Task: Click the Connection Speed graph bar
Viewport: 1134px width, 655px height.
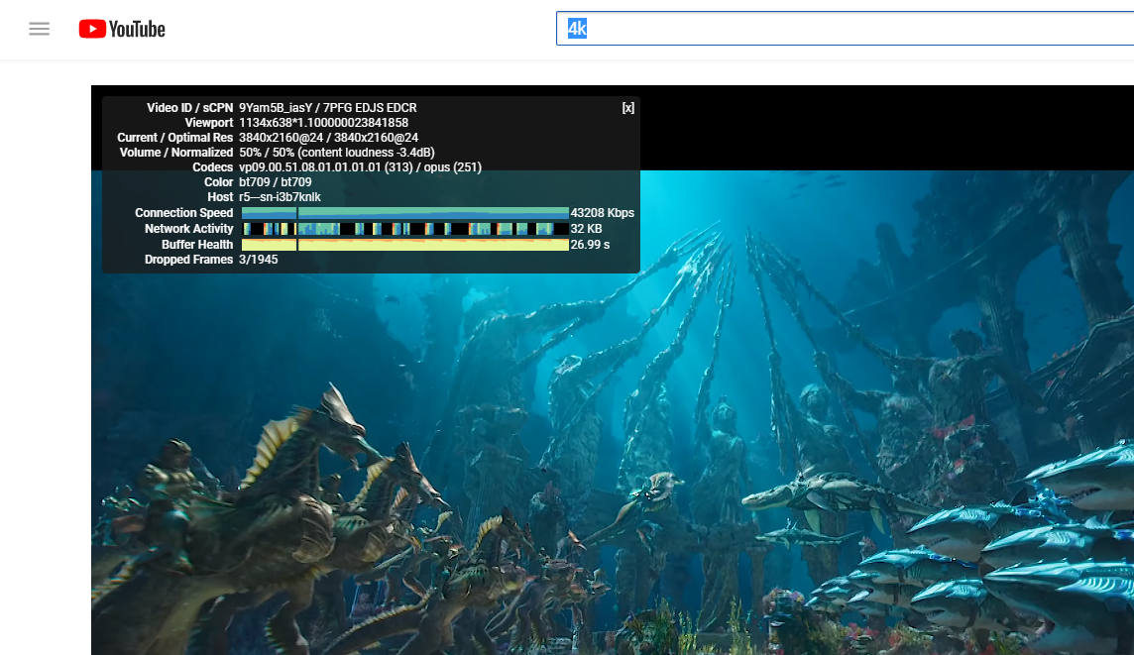Action: click(x=405, y=212)
